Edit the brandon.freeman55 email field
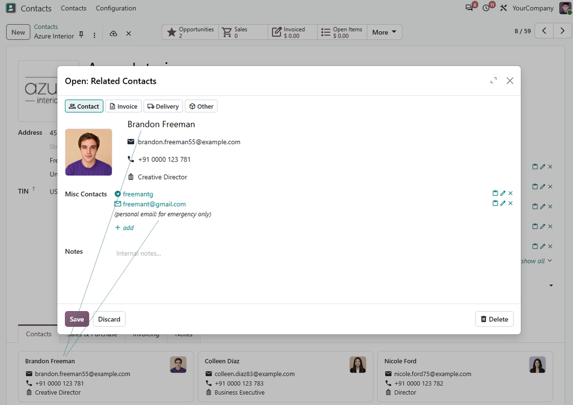Viewport: 573px width, 405px height. (189, 142)
